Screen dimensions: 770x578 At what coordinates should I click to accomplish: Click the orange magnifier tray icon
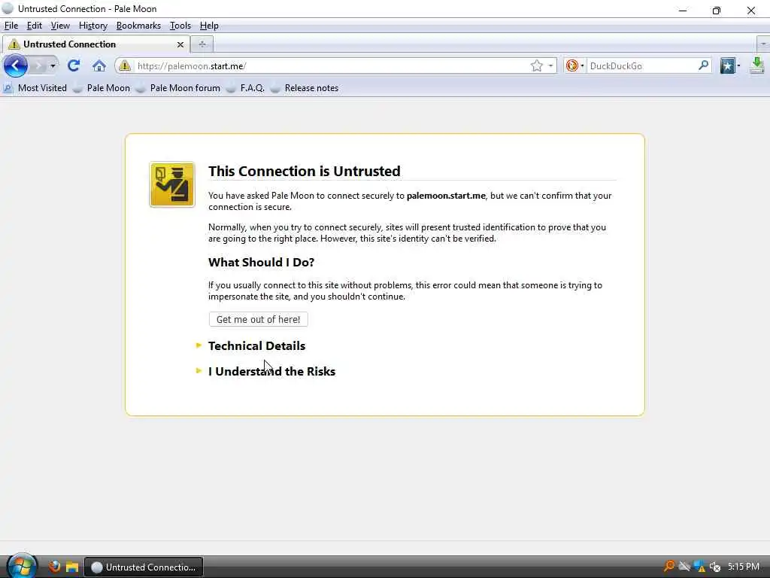pyautogui.click(x=668, y=567)
